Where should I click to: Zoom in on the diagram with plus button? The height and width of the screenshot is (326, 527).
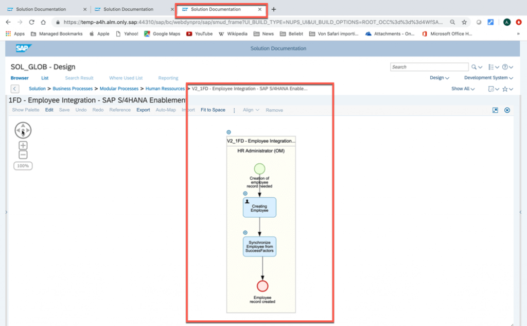[23, 145]
